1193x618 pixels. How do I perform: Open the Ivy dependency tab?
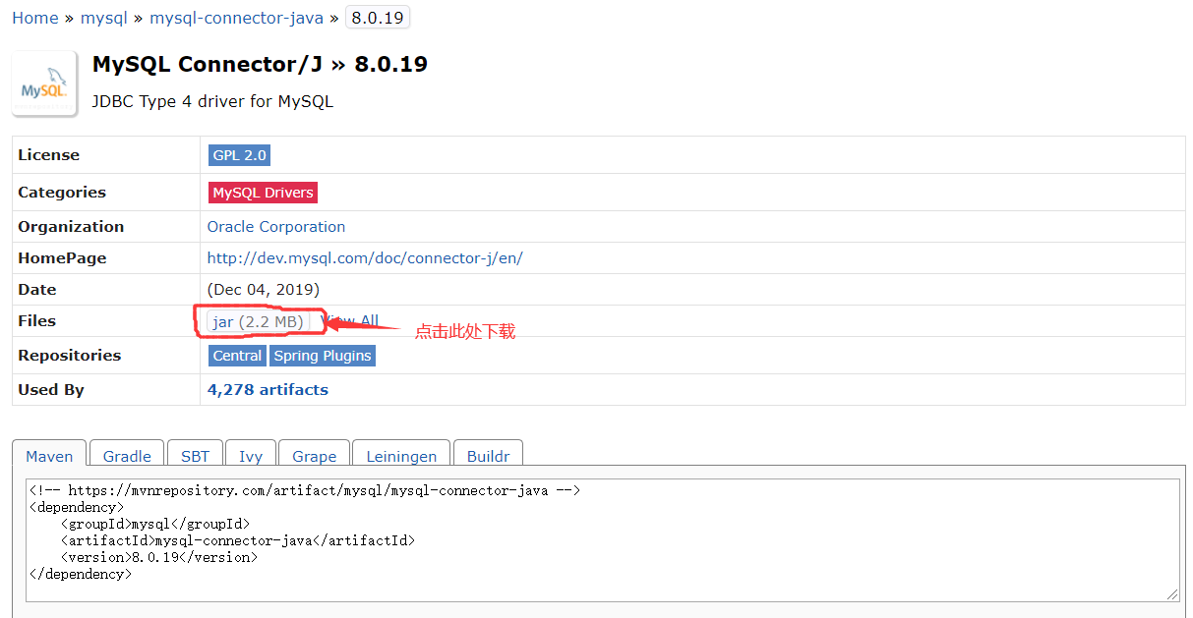pyautogui.click(x=251, y=455)
